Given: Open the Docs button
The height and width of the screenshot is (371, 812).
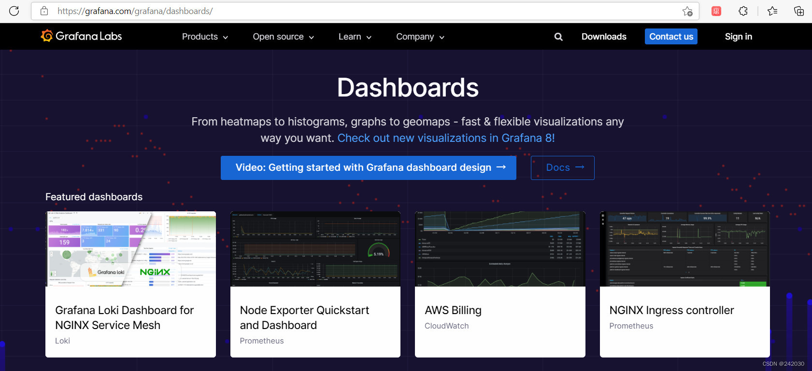Looking at the screenshot, I should [x=563, y=168].
